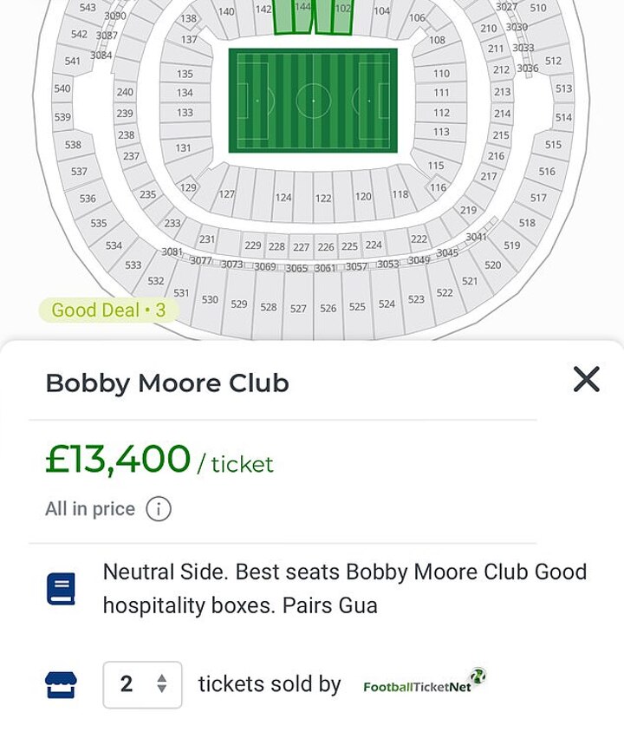Click the football pitch center circle
The width and height of the screenshot is (624, 732).
313,101
